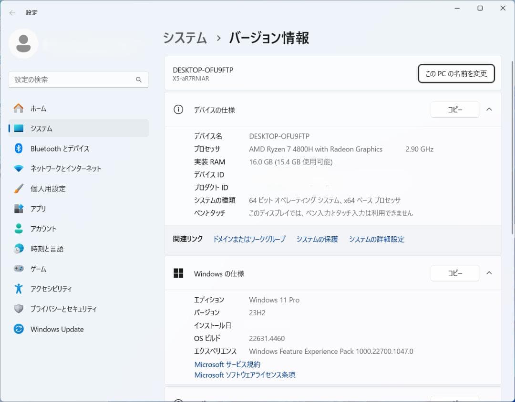515x402 pixels.
Task: Click the personalization paintbrush icon
Action: (x=19, y=188)
